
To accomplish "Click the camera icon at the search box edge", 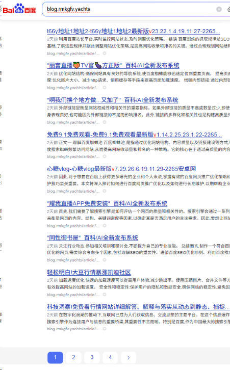I will point(228,10).
